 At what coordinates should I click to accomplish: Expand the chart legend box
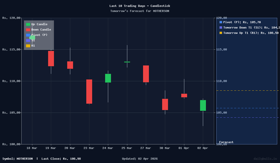(39, 35)
